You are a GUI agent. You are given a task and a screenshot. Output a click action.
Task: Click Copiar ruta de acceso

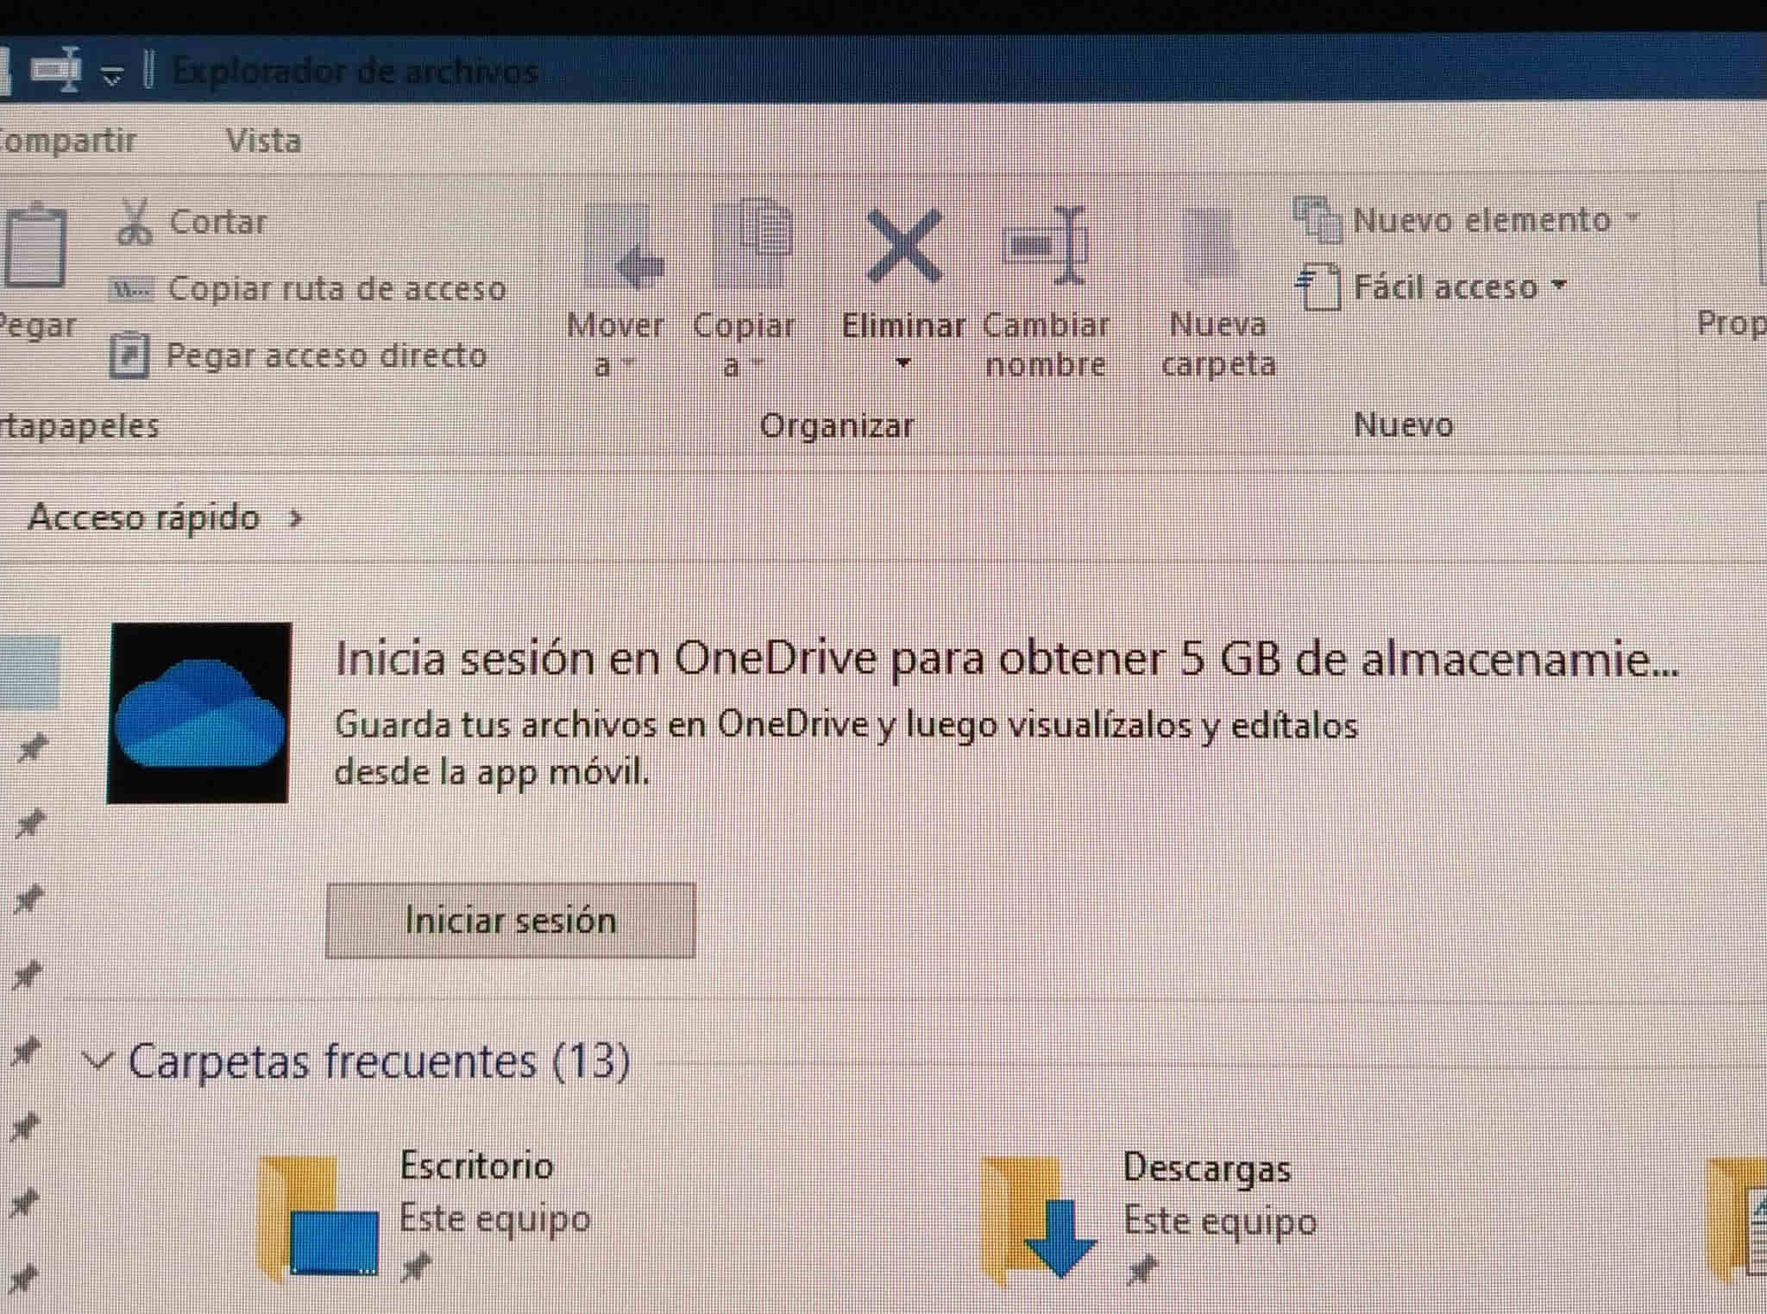click(309, 289)
